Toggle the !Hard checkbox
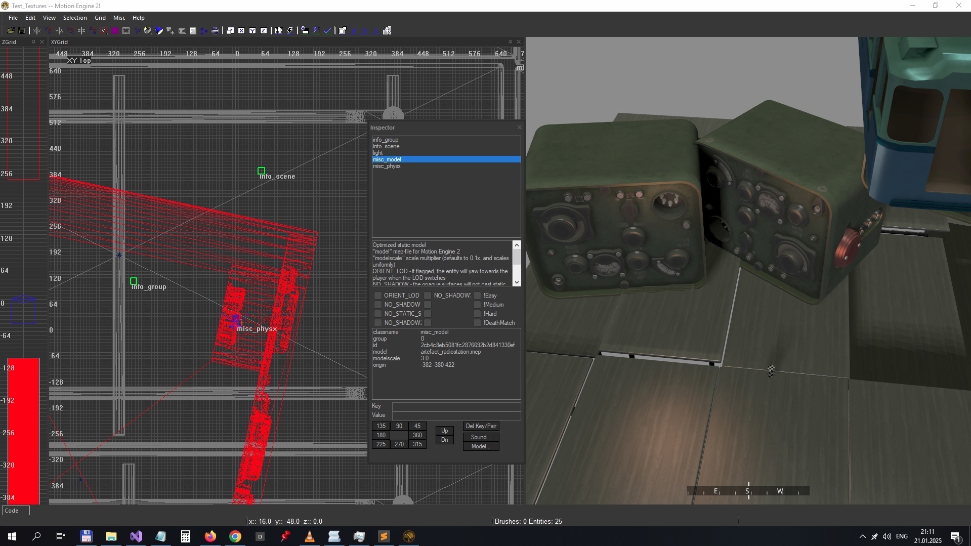The image size is (971, 546). pos(477,314)
